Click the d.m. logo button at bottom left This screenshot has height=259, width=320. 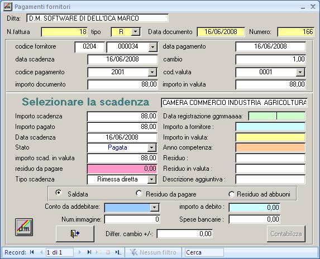(24, 227)
